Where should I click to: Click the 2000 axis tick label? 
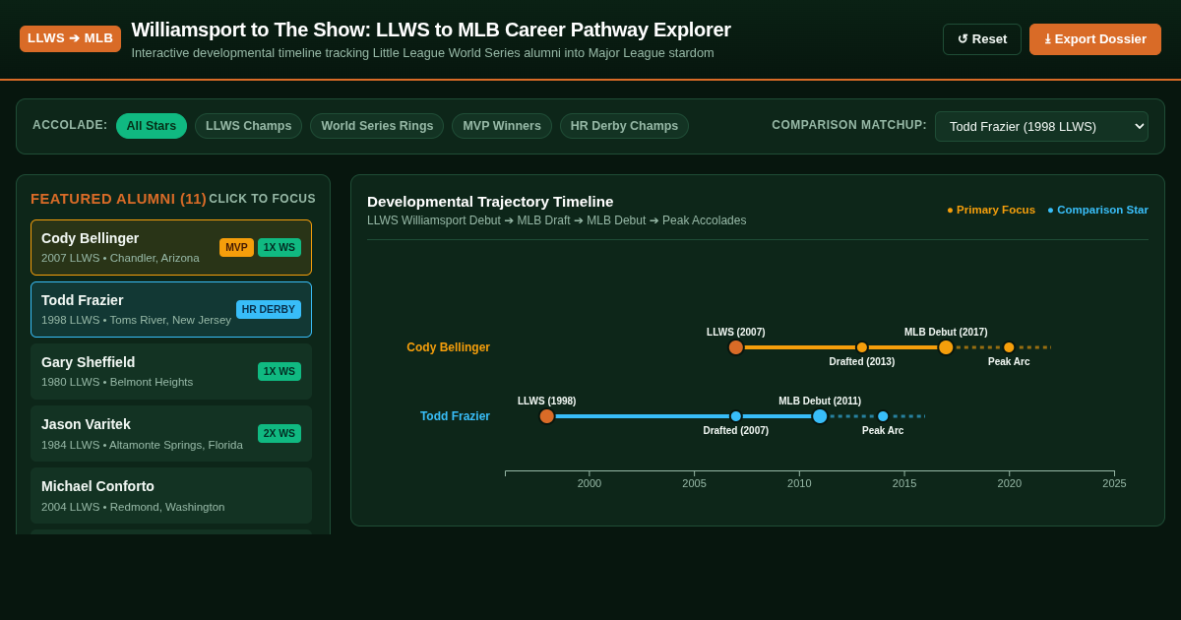tap(590, 483)
